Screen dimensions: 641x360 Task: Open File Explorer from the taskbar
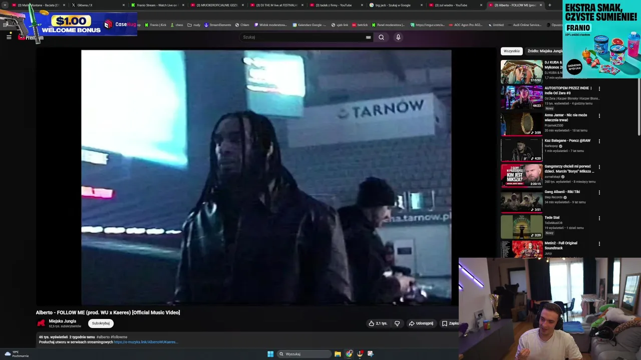pyautogui.click(x=338, y=354)
